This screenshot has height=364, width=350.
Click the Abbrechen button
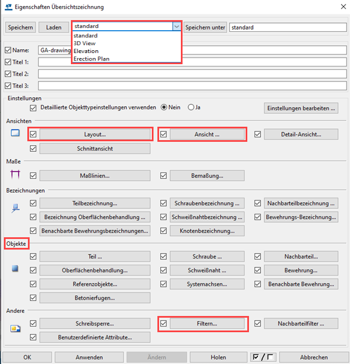point(314,357)
